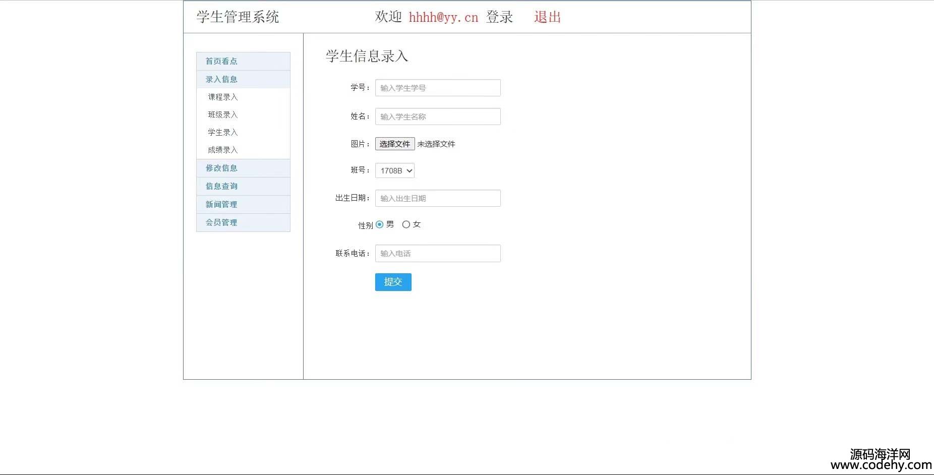Select the 男 gender radio button
Image resolution: width=934 pixels, height=475 pixels.
coord(380,224)
